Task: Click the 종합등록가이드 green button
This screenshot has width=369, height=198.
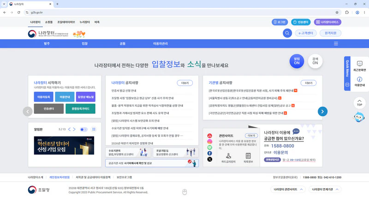Action: (80, 109)
